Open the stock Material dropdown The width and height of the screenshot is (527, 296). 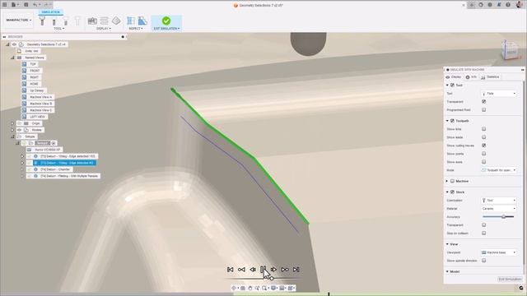point(499,209)
